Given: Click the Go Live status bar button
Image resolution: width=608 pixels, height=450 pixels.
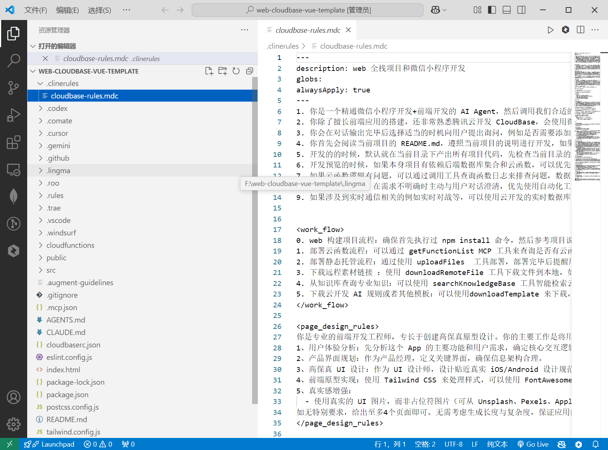Looking at the screenshot, I should point(533,444).
